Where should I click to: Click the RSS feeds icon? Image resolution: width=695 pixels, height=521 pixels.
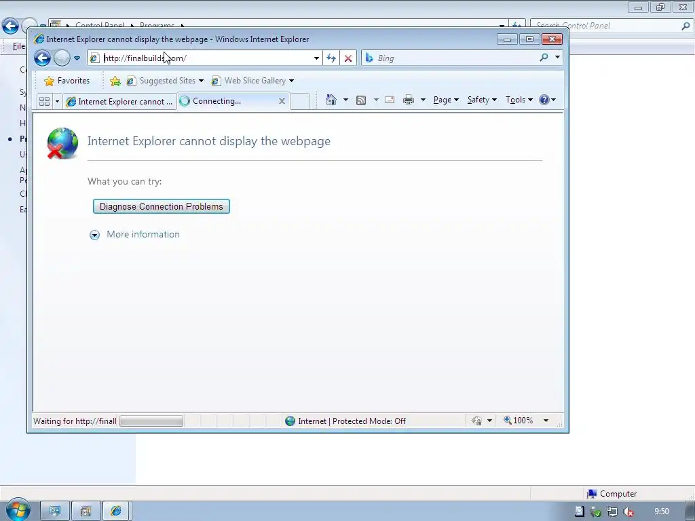coord(361,100)
